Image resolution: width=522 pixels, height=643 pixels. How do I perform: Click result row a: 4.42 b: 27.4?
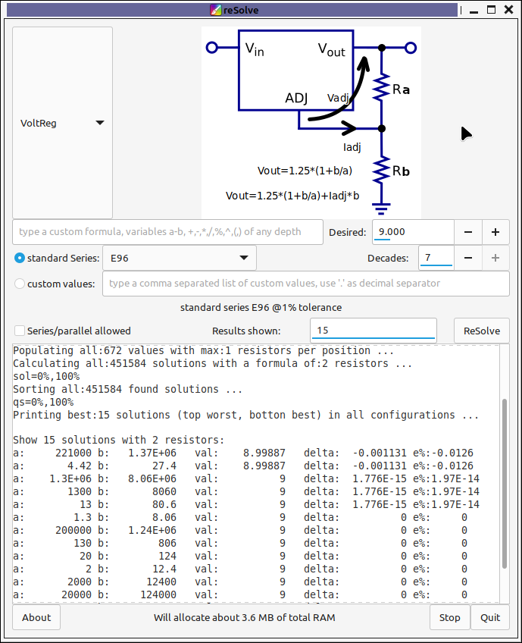(243, 466)
